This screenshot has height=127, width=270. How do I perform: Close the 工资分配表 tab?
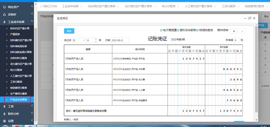[x=238, y=6]
